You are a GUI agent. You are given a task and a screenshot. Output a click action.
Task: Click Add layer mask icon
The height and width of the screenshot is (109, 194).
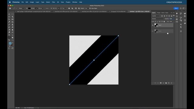pos(161,83)
